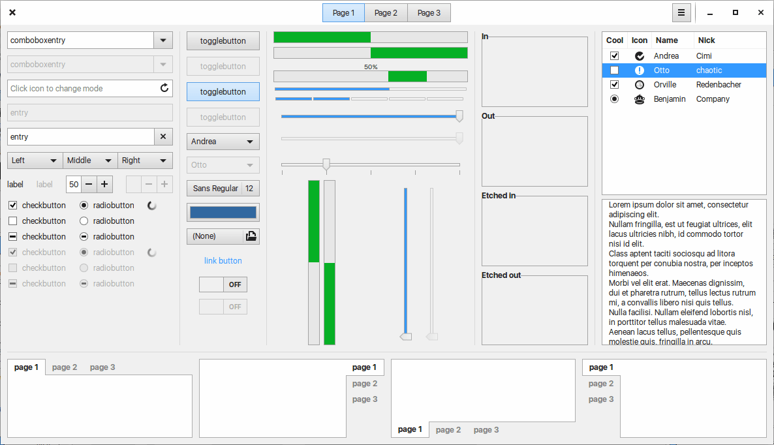Click the first togglebutton
This screenshot has width=774, height=445.
pos(223,41)
